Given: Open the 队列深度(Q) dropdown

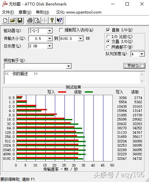Looking at the screenshot, I should tap(142, 54).
